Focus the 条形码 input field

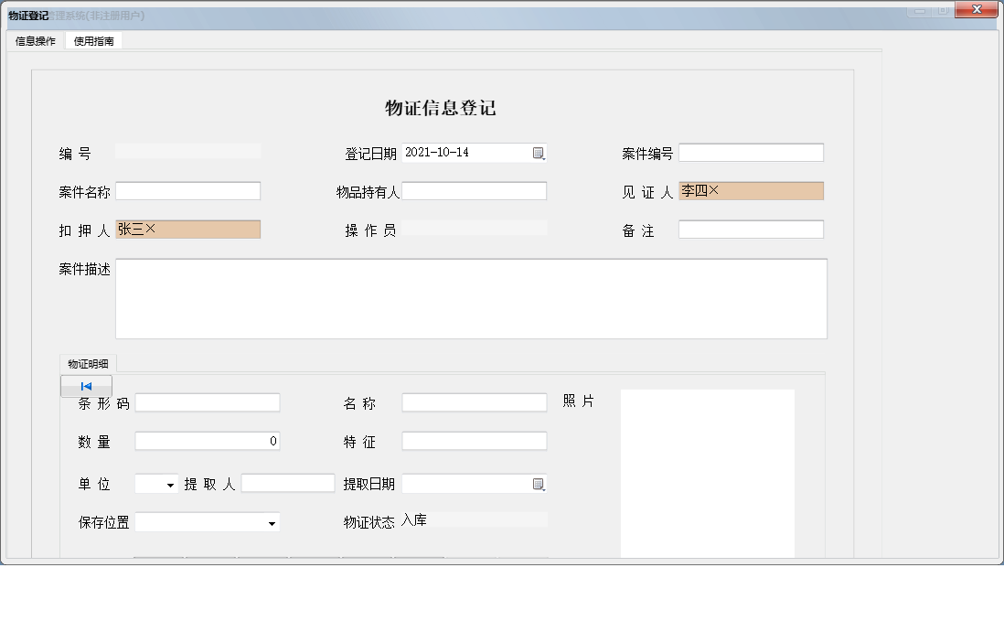click(x=208, y=401)
